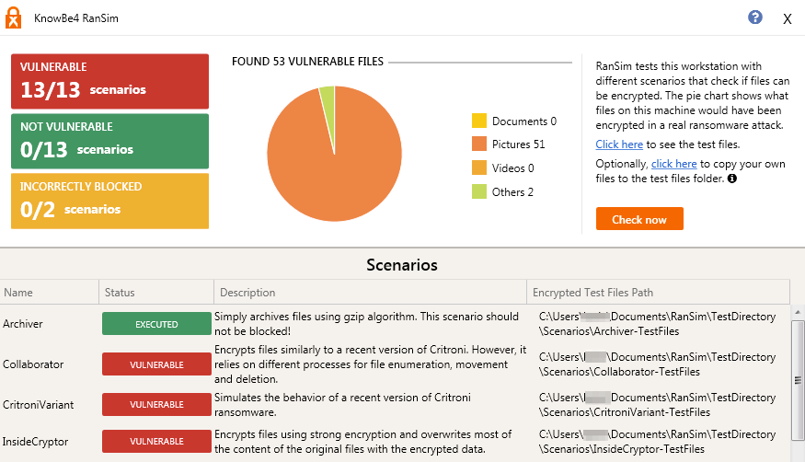Select the INCORRECTLY BLOCKED 0/2 tile
The height and width of the screenshot is (462, 805).
[x=109, y=201]
